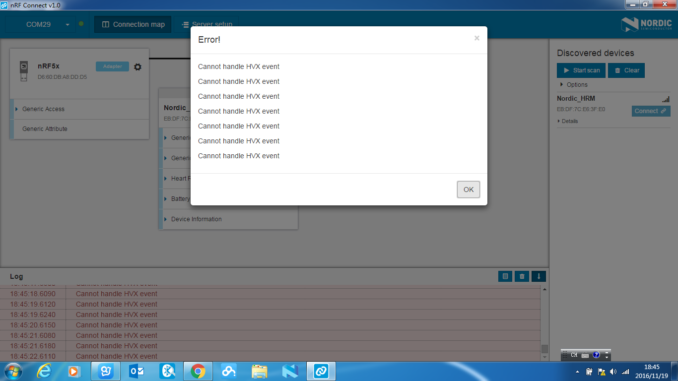The height and width of the screenshot is (381, 678).
Task: Click the language bar keyboard icon
Action: (x=585, y=355)
